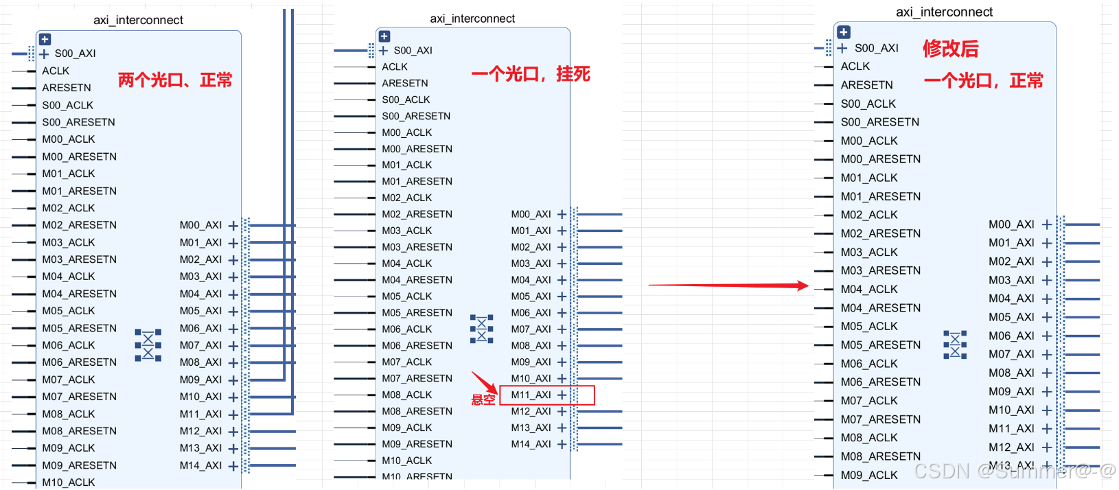Expand the right axi_interconnect block via its top plus icon
1119x490 pixels.
pyautogui.click(x=844, y=32)
